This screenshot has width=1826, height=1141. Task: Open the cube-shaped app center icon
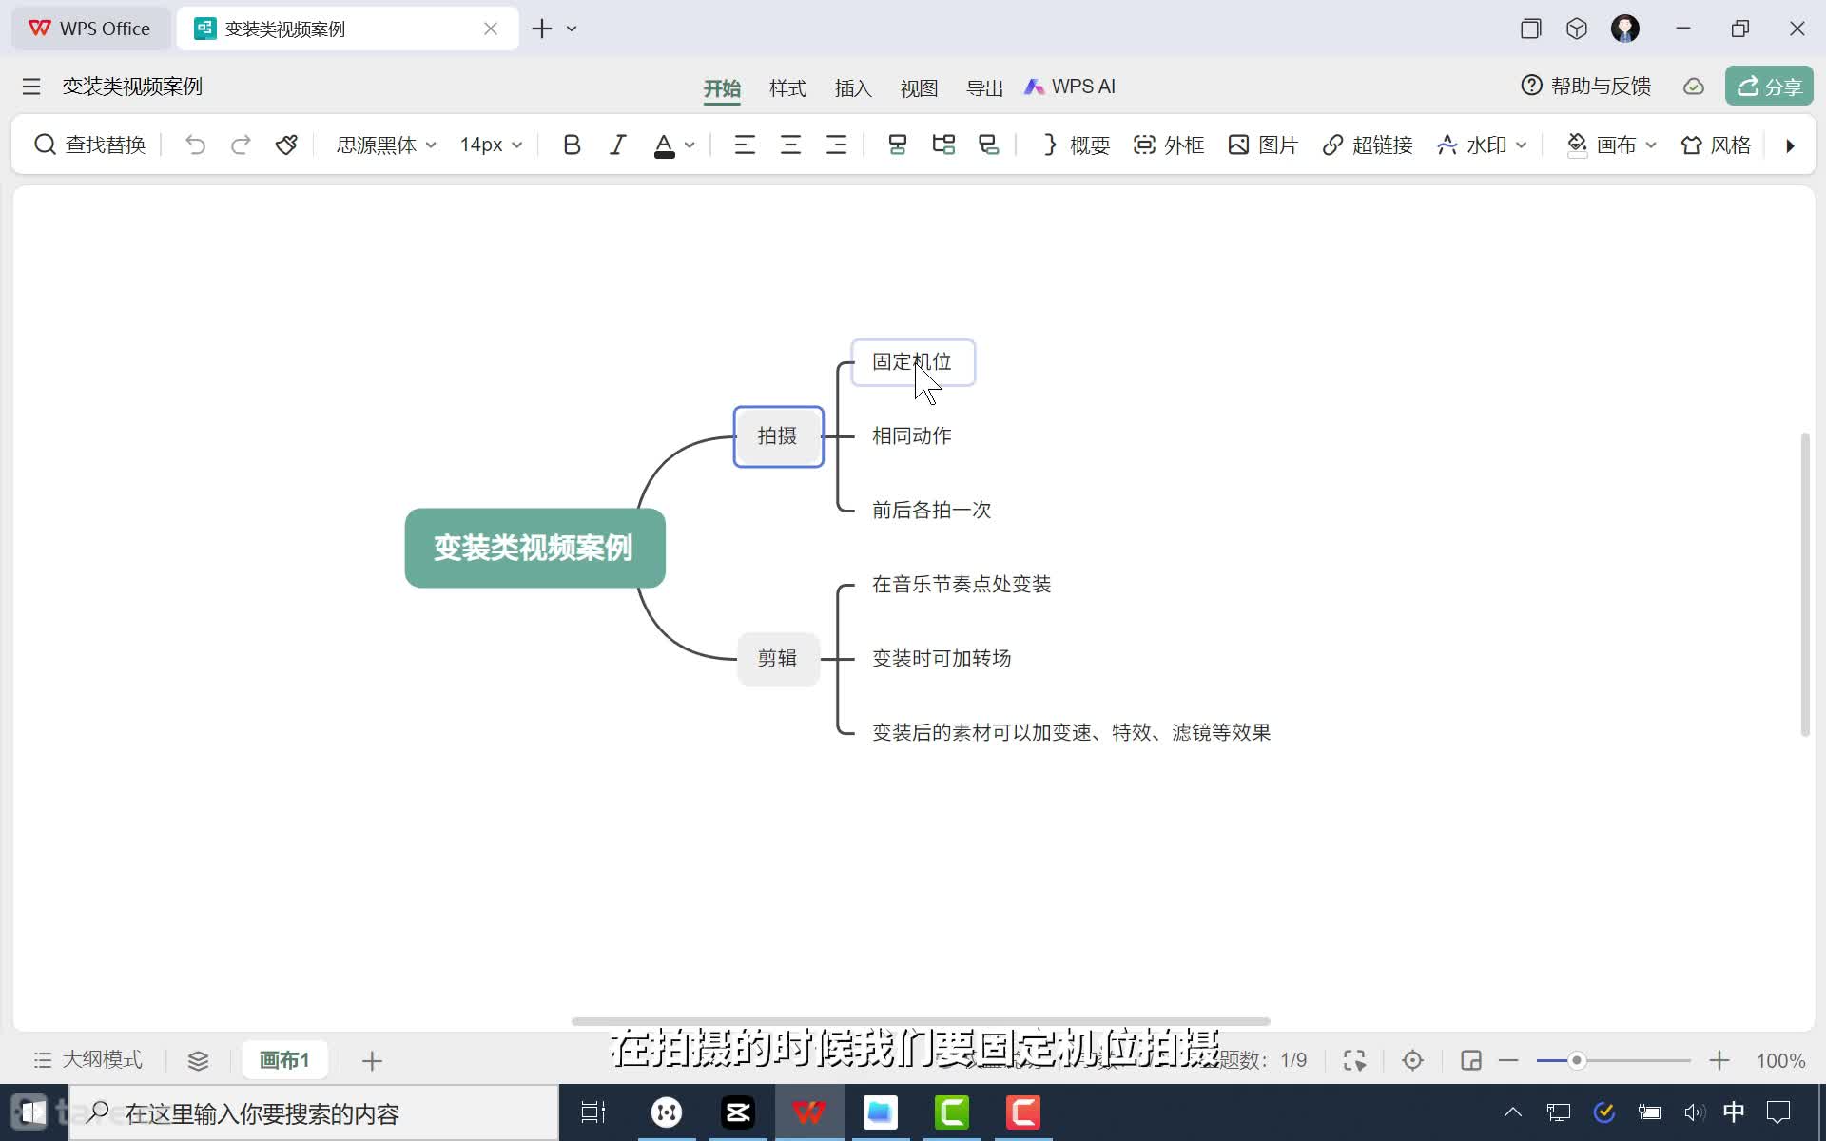click(x=1577, y=29)
